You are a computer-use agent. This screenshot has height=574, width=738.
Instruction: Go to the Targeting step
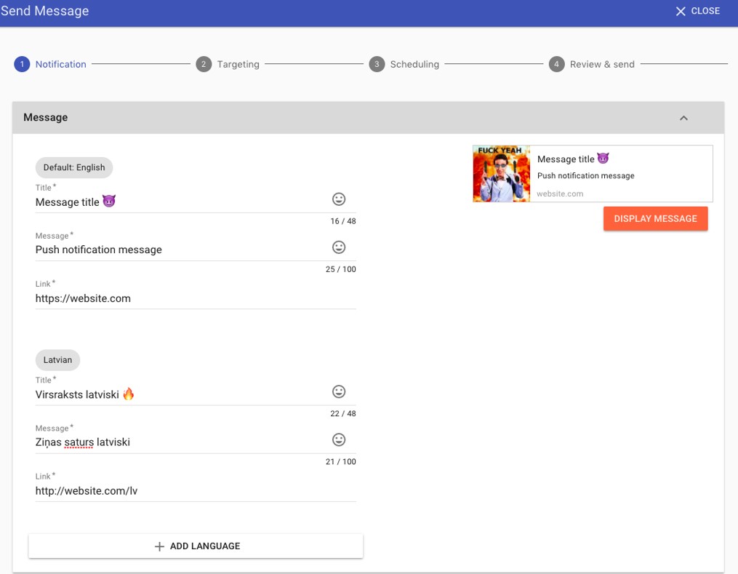pyautogui.click(x=228, y=64)
